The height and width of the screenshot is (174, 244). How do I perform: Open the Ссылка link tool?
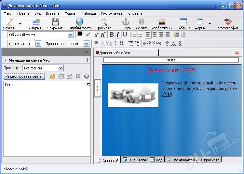142,22
